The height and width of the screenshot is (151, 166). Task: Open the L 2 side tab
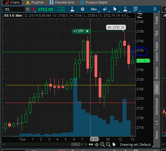[x=157, y=123]
